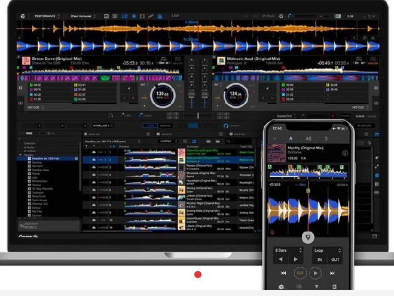Image resolution: width=394 pixels, height=296 pixels.
Task: Adjust deck 1 channel fader
Action: pyautogui.click(x=191, y=103)
